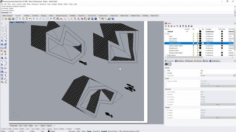The height and width of the screenshot is (132, 236).
Task: Click the red Delete Layer X icon
Action: coord(171,26)
